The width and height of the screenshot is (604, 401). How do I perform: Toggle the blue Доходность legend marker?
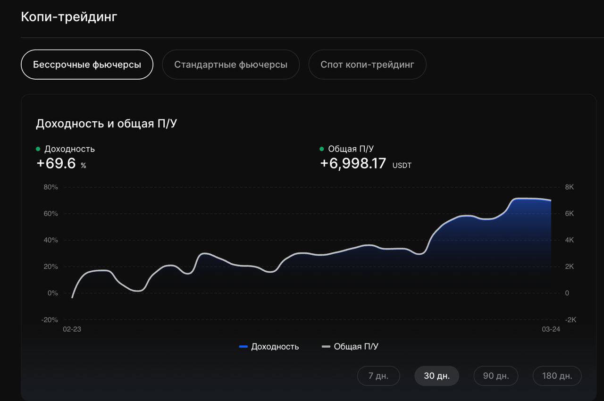[x=243, y=347]
